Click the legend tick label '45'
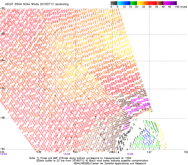This screenshot has width=188, height=165. click(x=169, y=7)
